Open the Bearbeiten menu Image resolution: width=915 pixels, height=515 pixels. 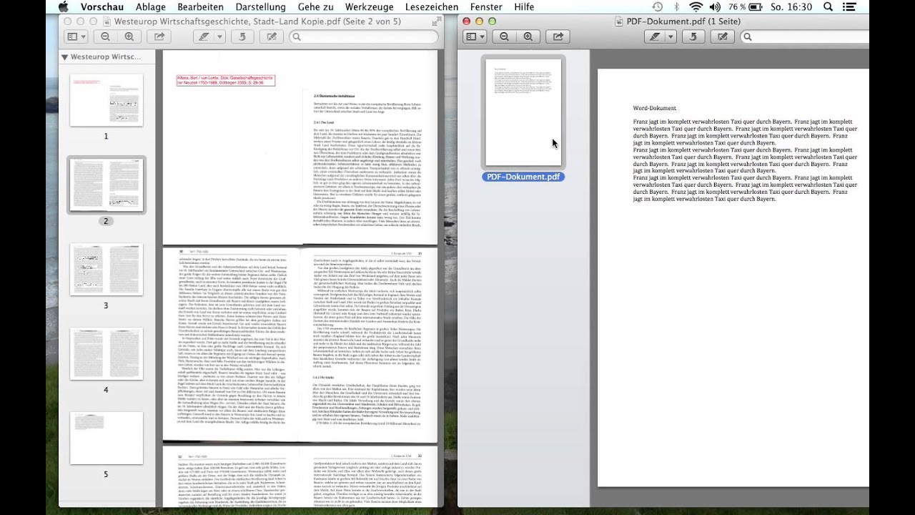(x=201, y=7)
